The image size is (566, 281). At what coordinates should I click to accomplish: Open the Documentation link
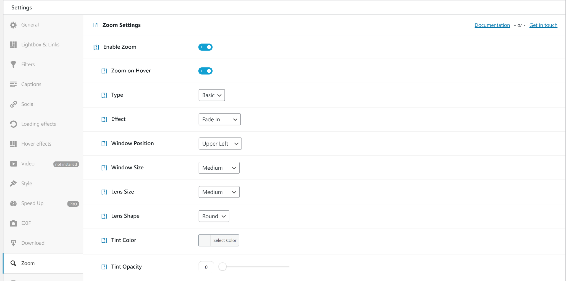coord(492,25)
